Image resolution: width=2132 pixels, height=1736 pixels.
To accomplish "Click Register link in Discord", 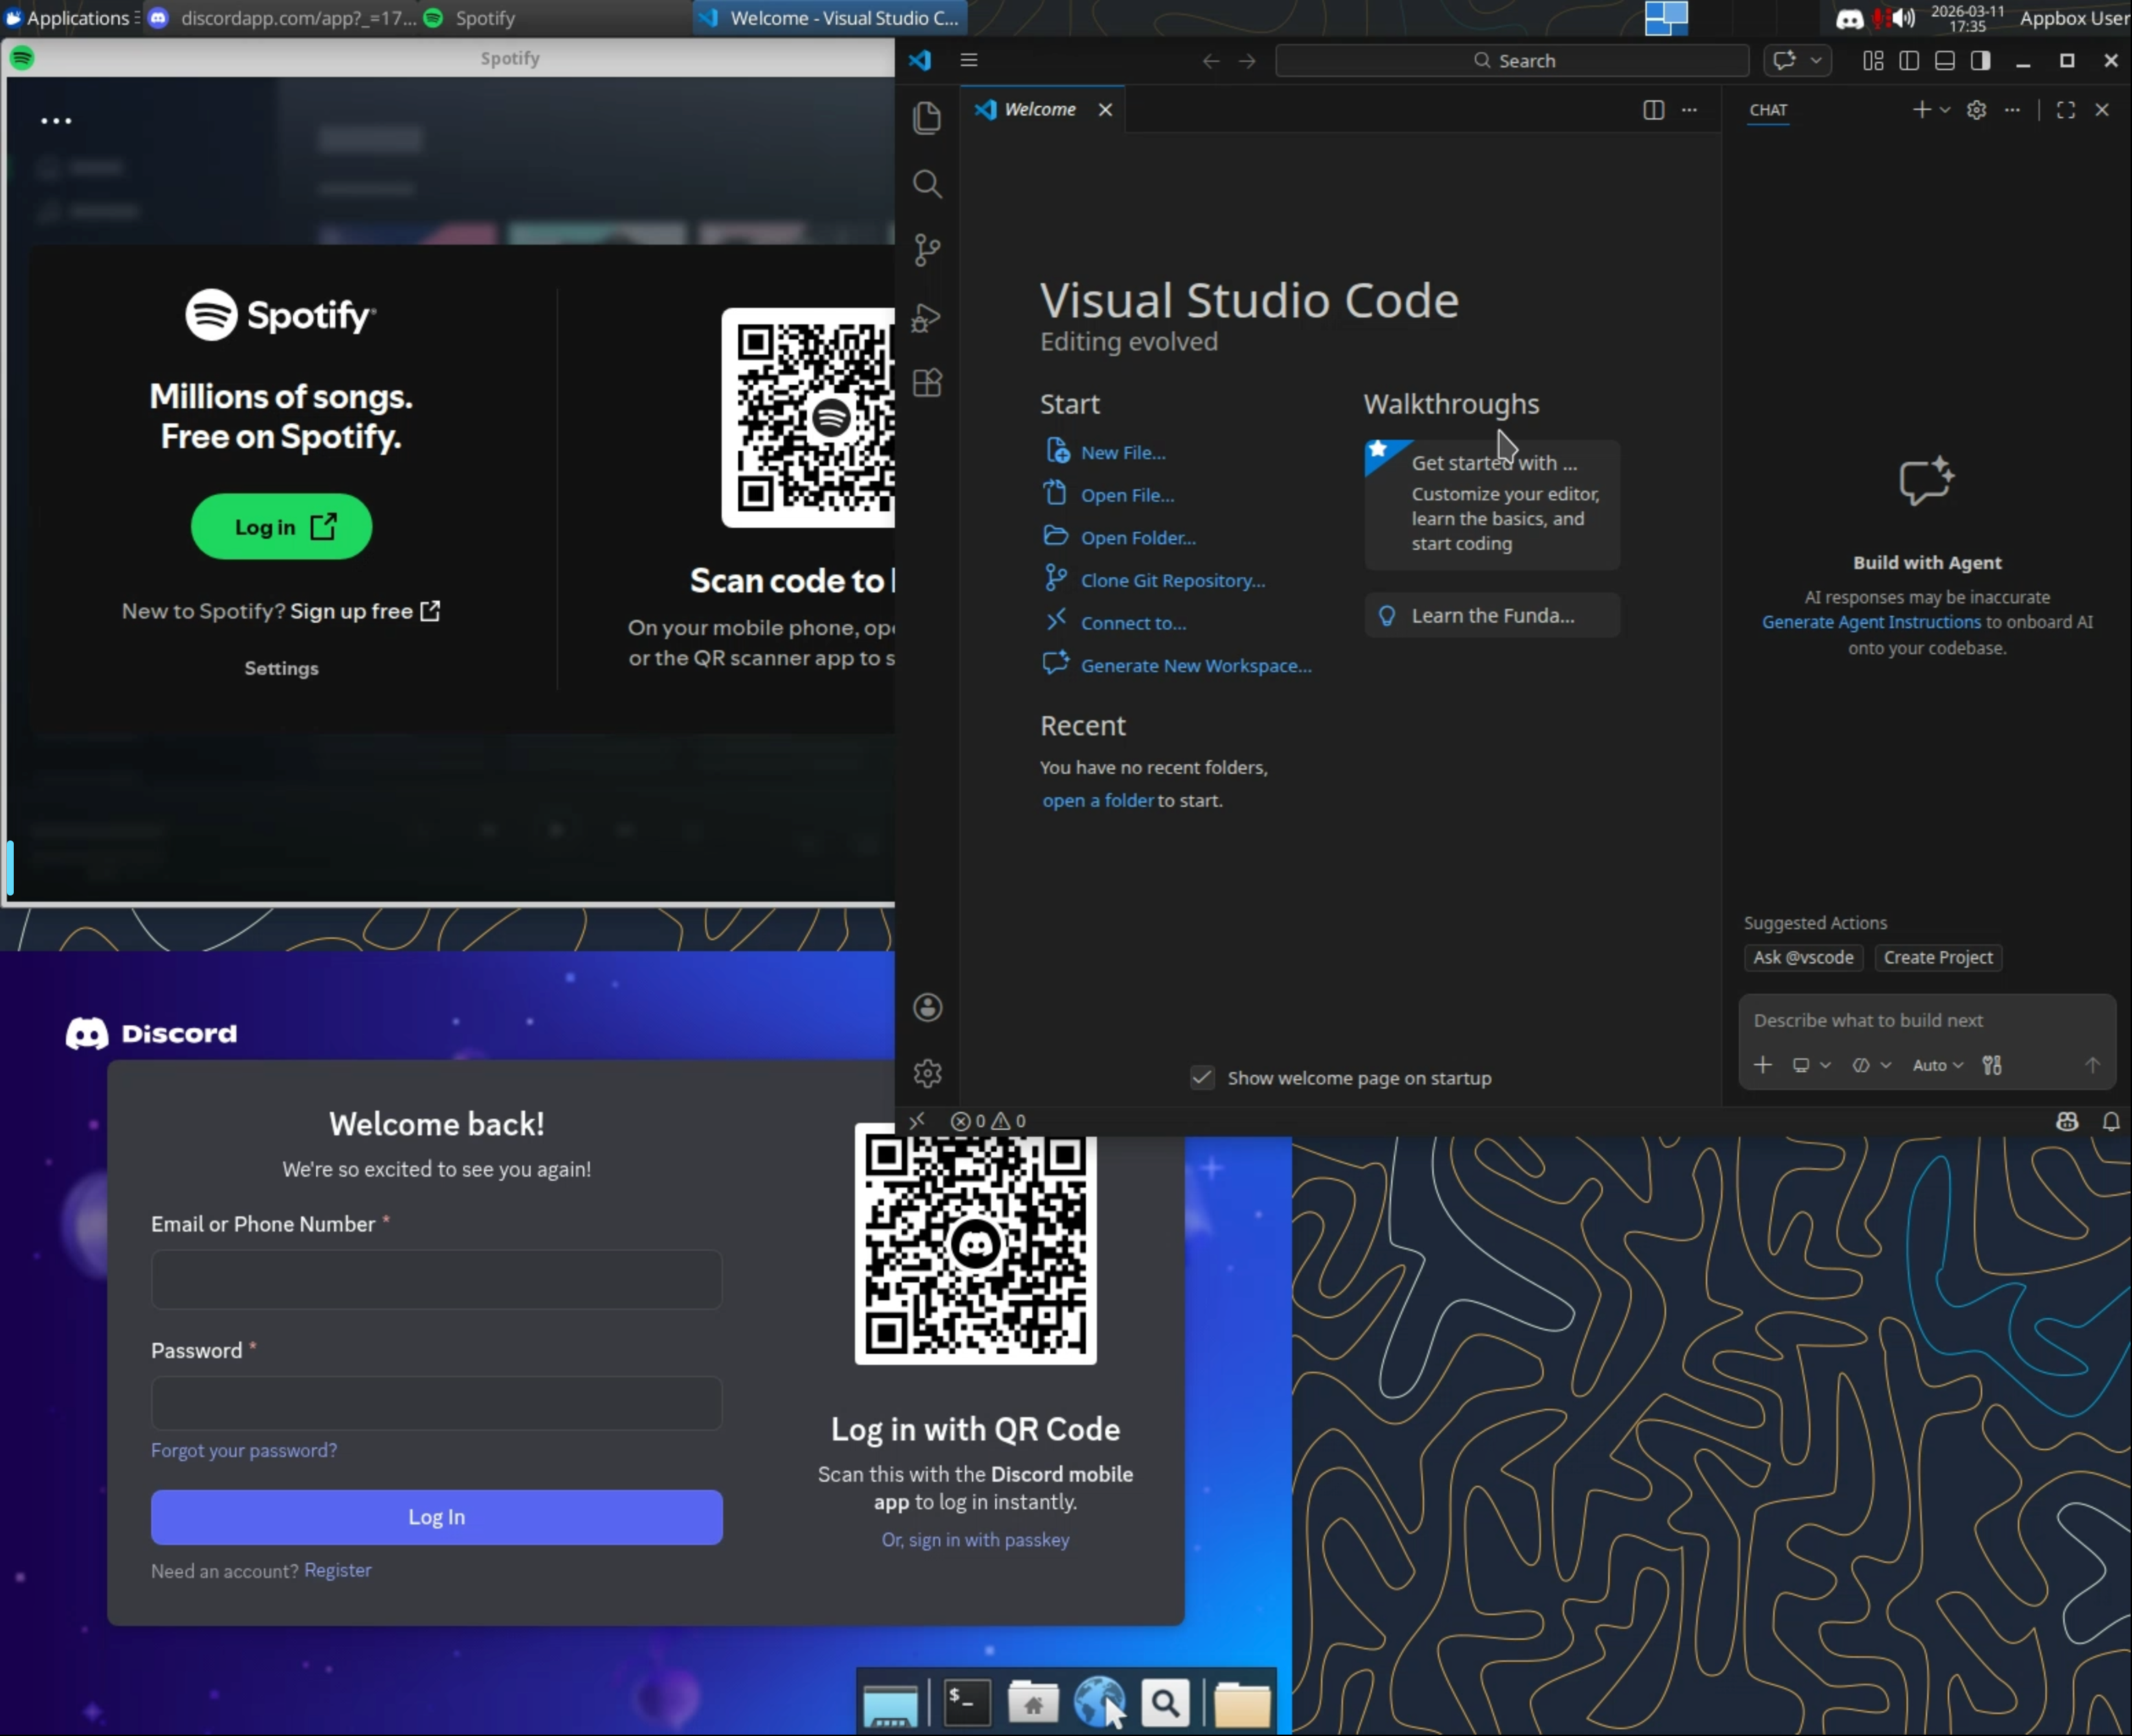I will (338, 1570).
